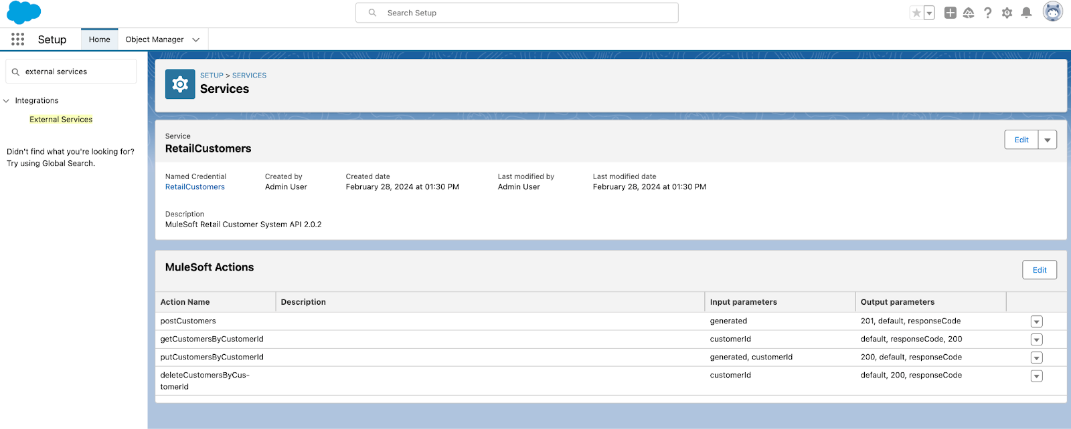Click the RetailCustomers service heading
The height and width of the screenshot is (429, 1071).
[208, 149]
